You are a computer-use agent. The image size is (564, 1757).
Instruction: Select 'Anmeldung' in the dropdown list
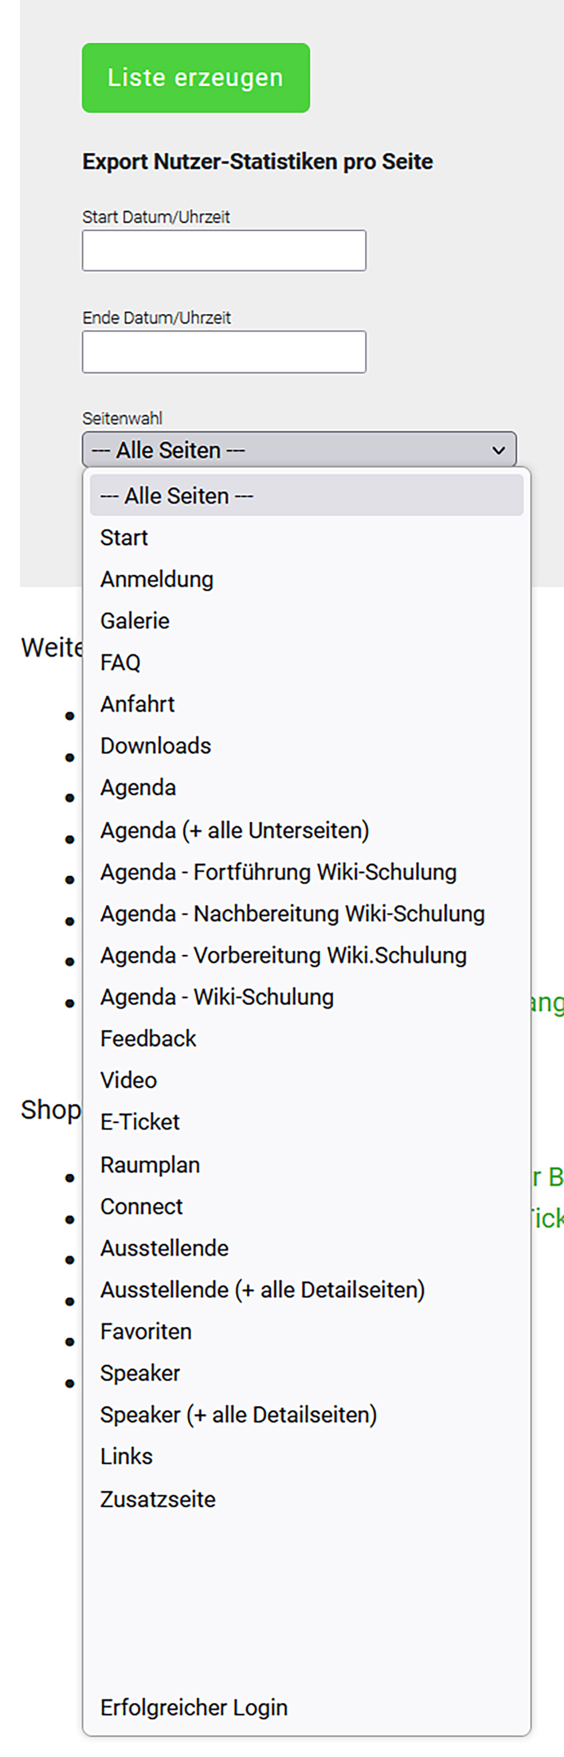157,579
